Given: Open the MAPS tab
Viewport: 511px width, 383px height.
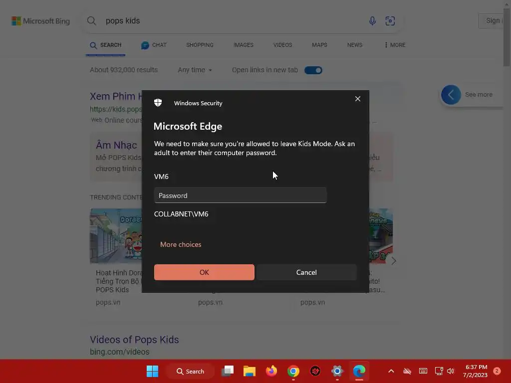Looking at the screenshot, I should coord(319,45).
